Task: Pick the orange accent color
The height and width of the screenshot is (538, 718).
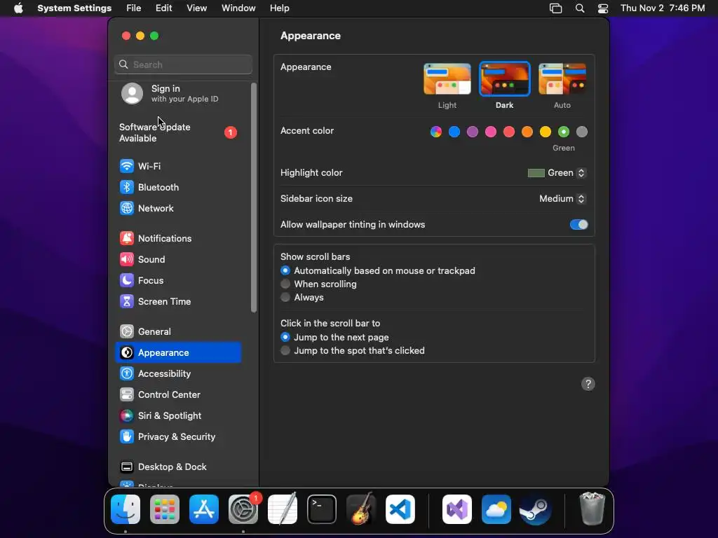Action: (x=527, y=132)
